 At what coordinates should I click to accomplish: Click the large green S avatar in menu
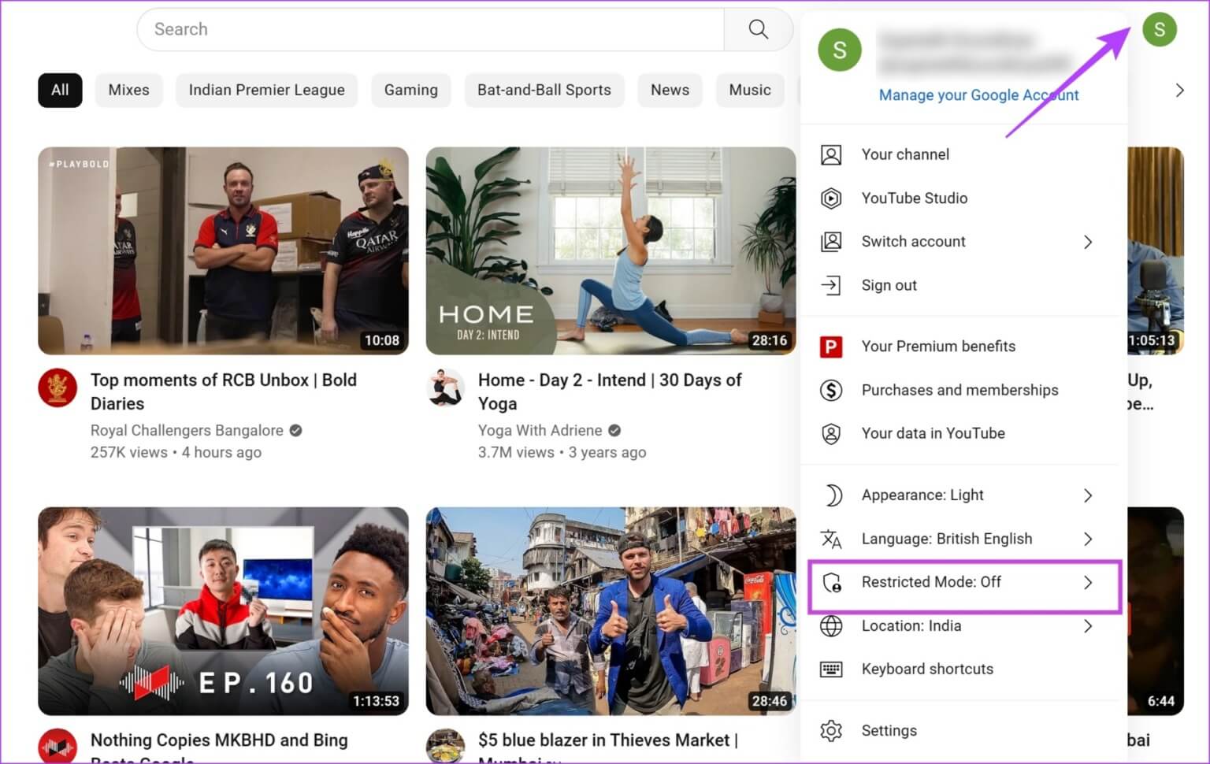point(840,50)
